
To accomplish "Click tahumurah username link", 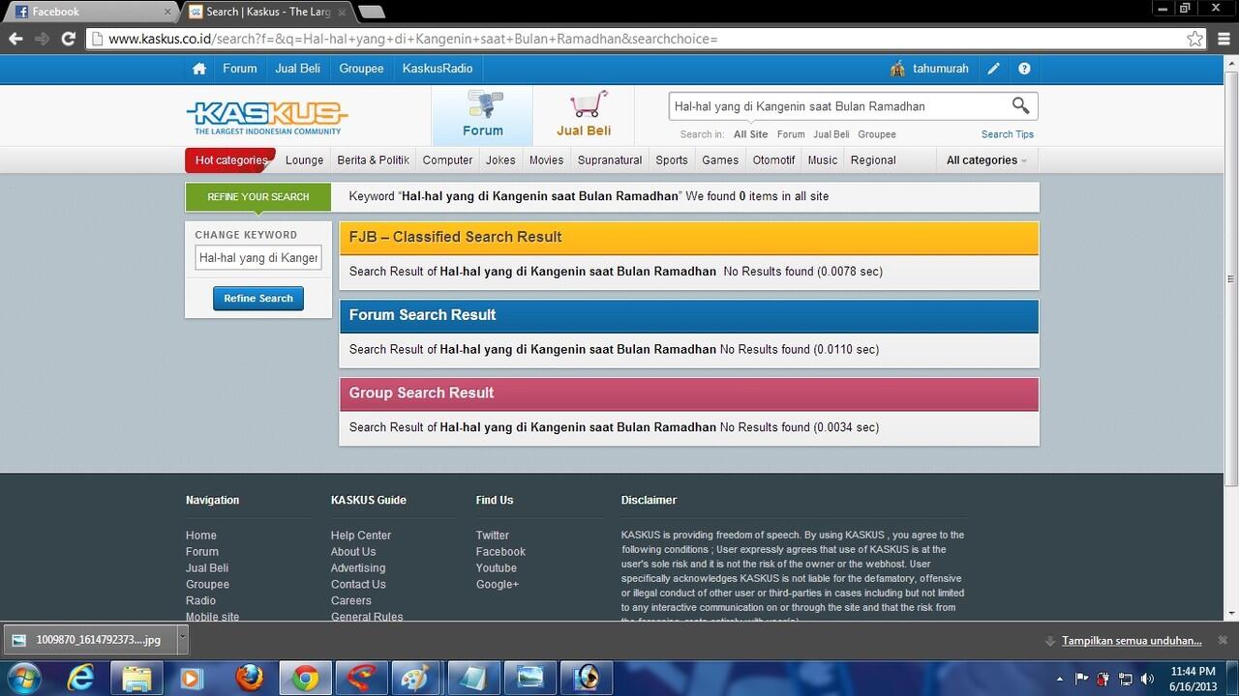I will pyautogui.click(x=941, y=69).
